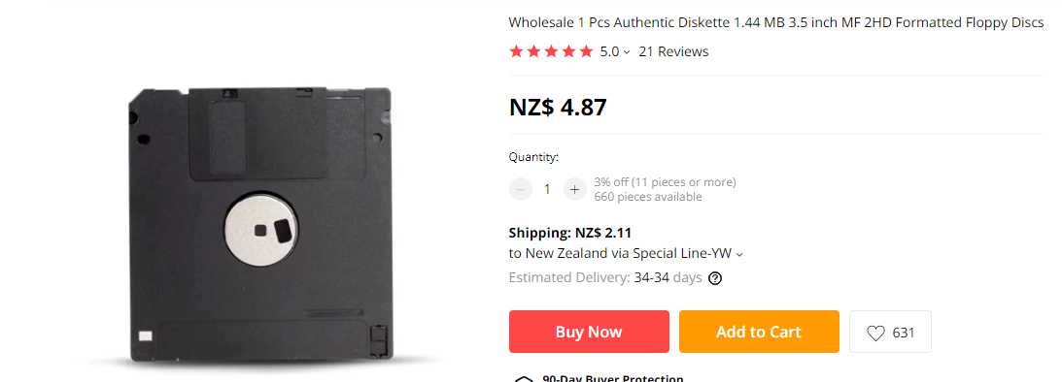Screen dimensions: 1062x382
Task: Select the quantity number field
Action: click(x=547, y=189)
